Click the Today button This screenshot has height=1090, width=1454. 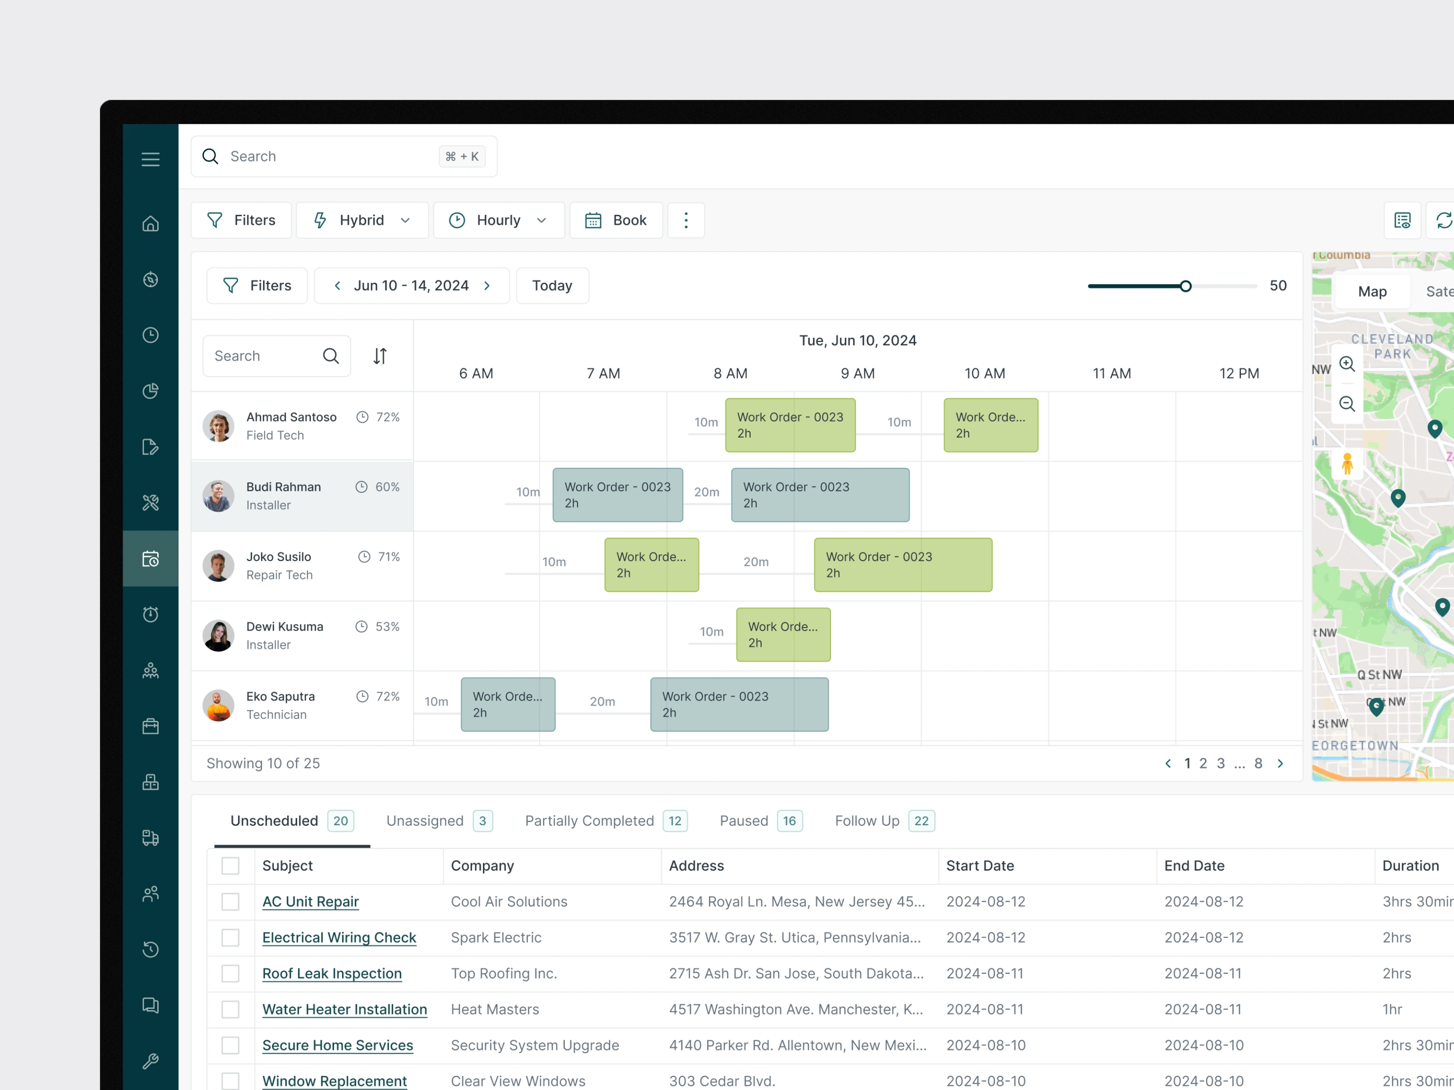[x=552, y=286]
